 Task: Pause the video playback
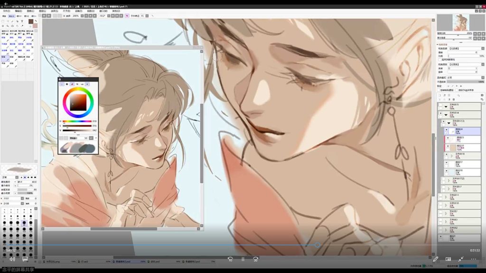[x=243, y=259]
